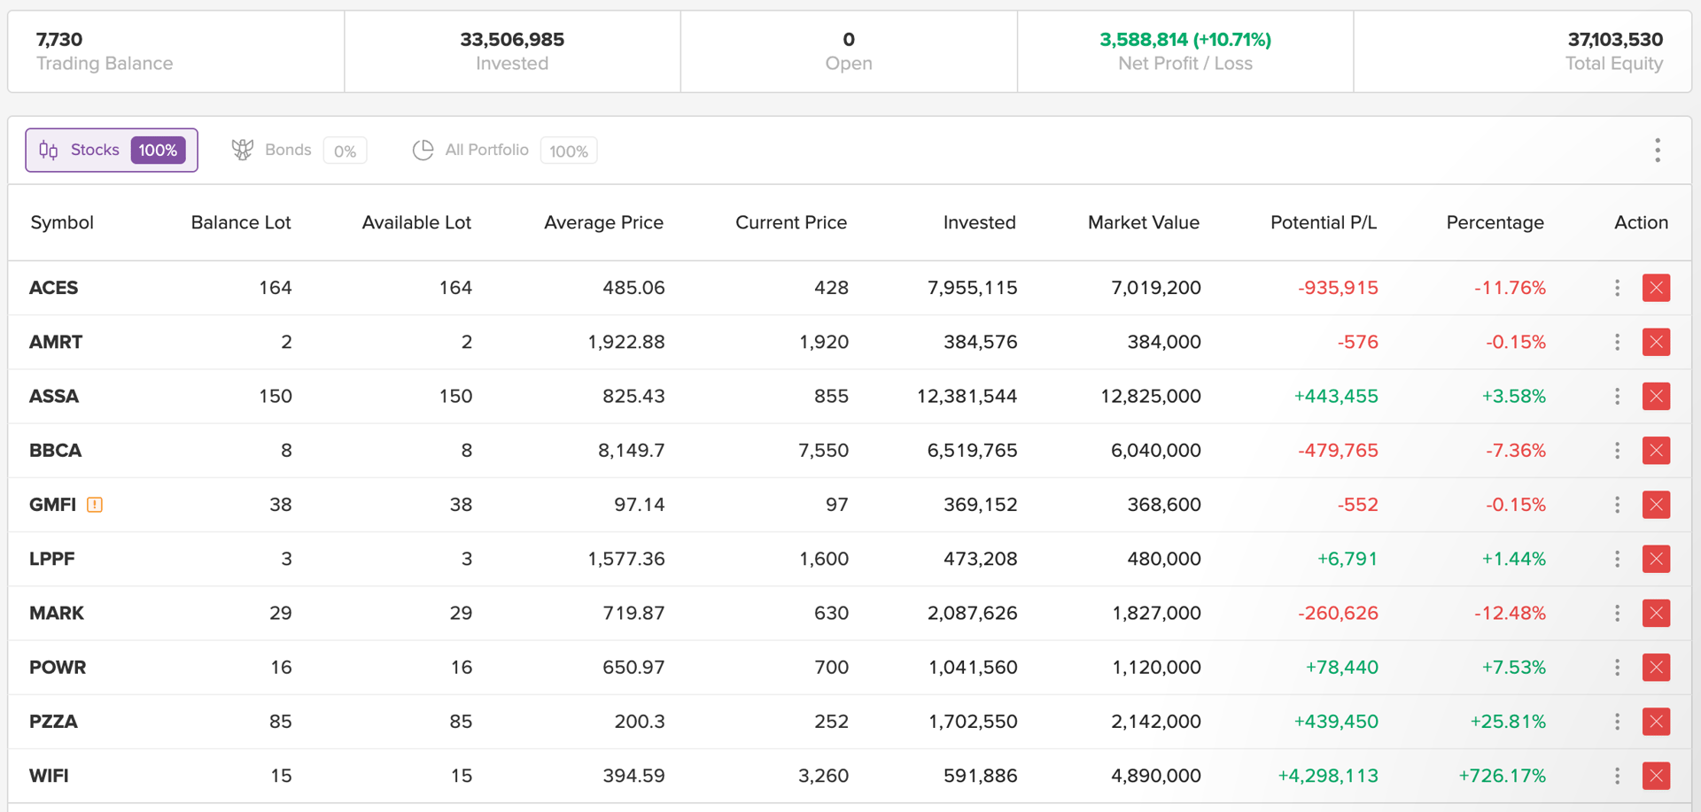This screenshot has height=812, width=1701.
Task: Close the AMRT position with red X
Action: tap(1656, 342)
